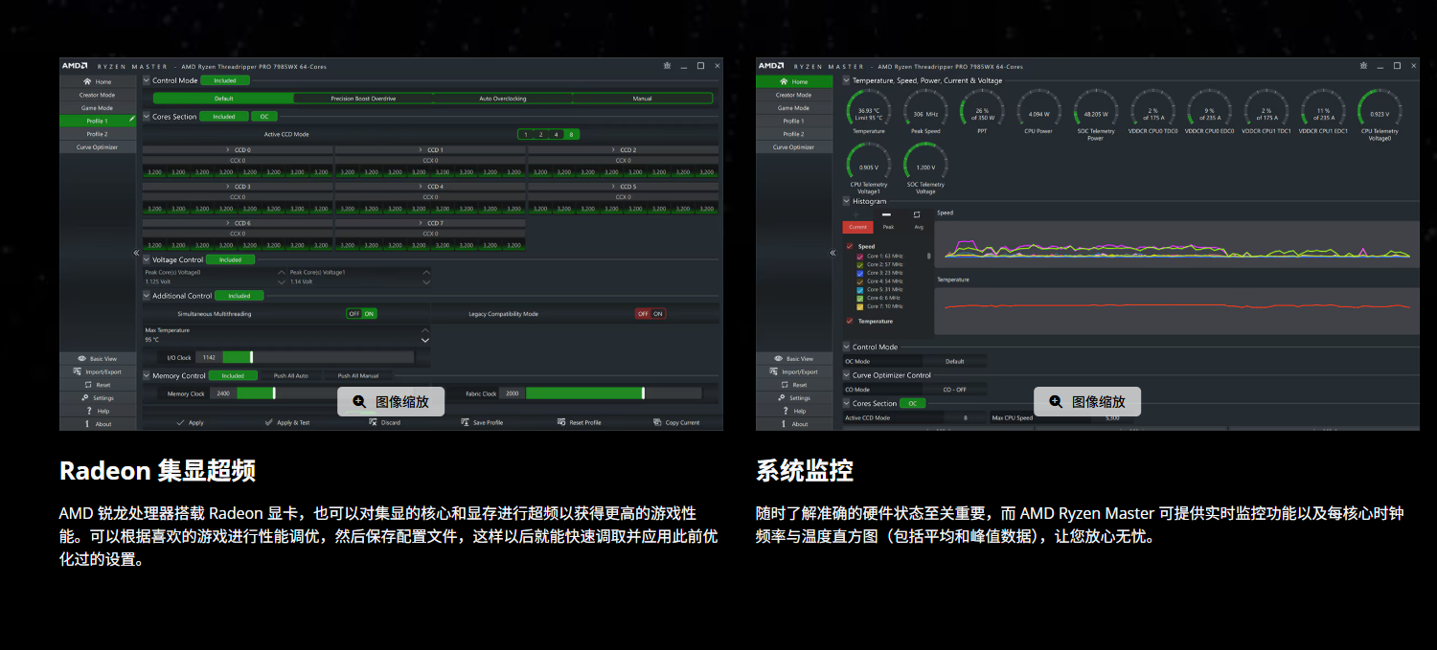The width and height of the screenshot is (1437, 650).
Task: Collapse Cores Section chevron in left screenshot
Action: tap(147, 117)
